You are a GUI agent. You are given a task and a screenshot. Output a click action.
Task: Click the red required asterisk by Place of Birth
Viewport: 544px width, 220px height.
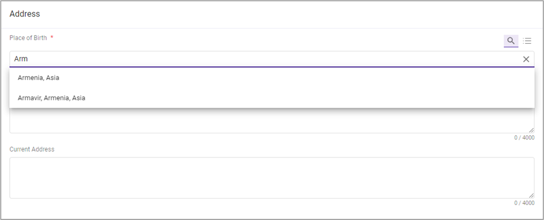click(52, 37)
